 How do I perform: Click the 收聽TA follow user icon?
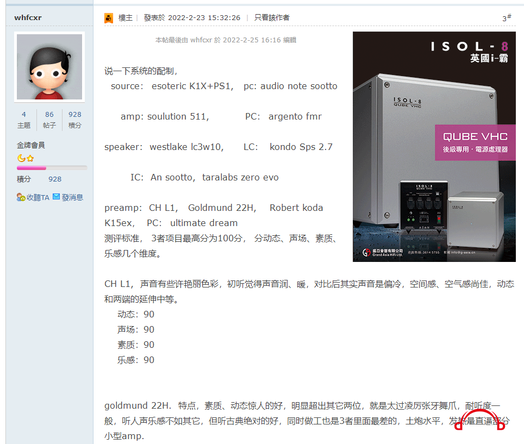click(x=21, y=197)
